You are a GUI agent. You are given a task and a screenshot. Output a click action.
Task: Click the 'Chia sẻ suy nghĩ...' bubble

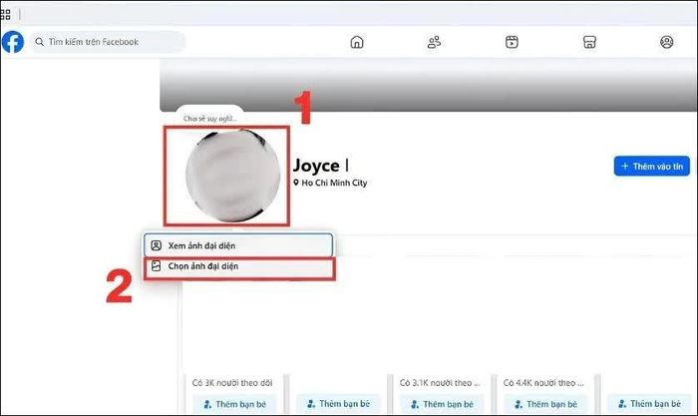coord(209,118)
